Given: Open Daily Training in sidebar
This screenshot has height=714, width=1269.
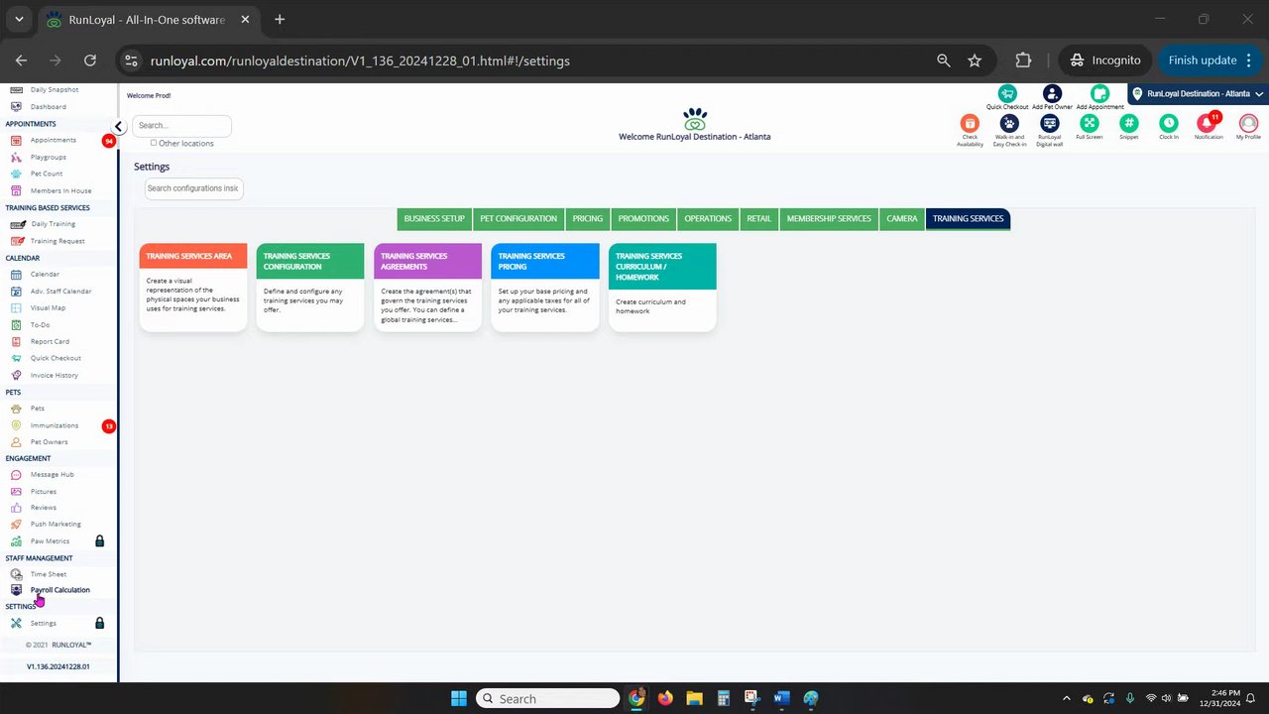Looking at the screenshot, I should click(x=53, y=224).
